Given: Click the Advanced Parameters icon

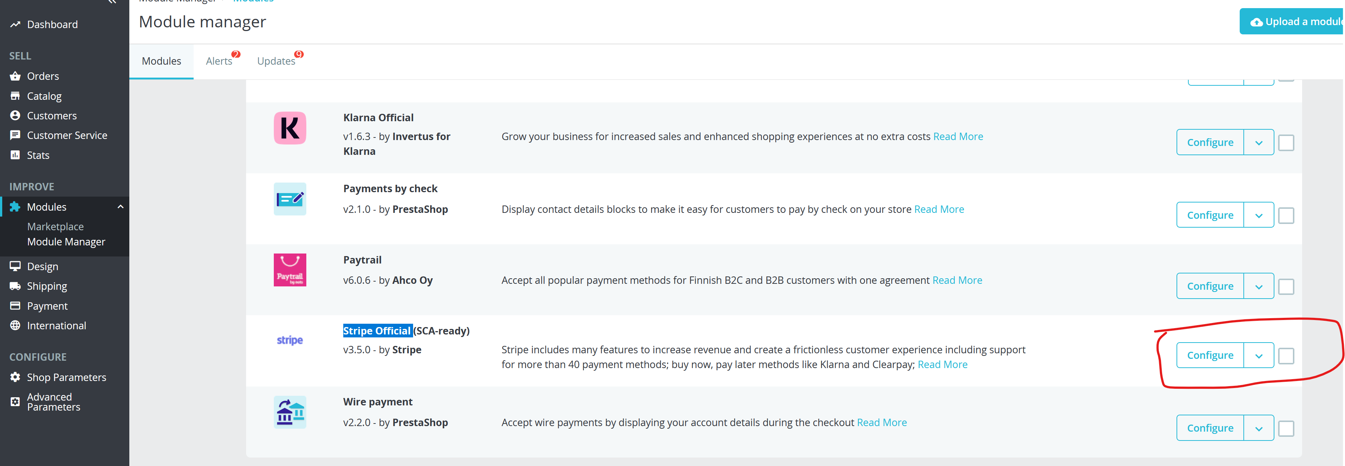Looking at the screenshot, I should pos(15,402).
